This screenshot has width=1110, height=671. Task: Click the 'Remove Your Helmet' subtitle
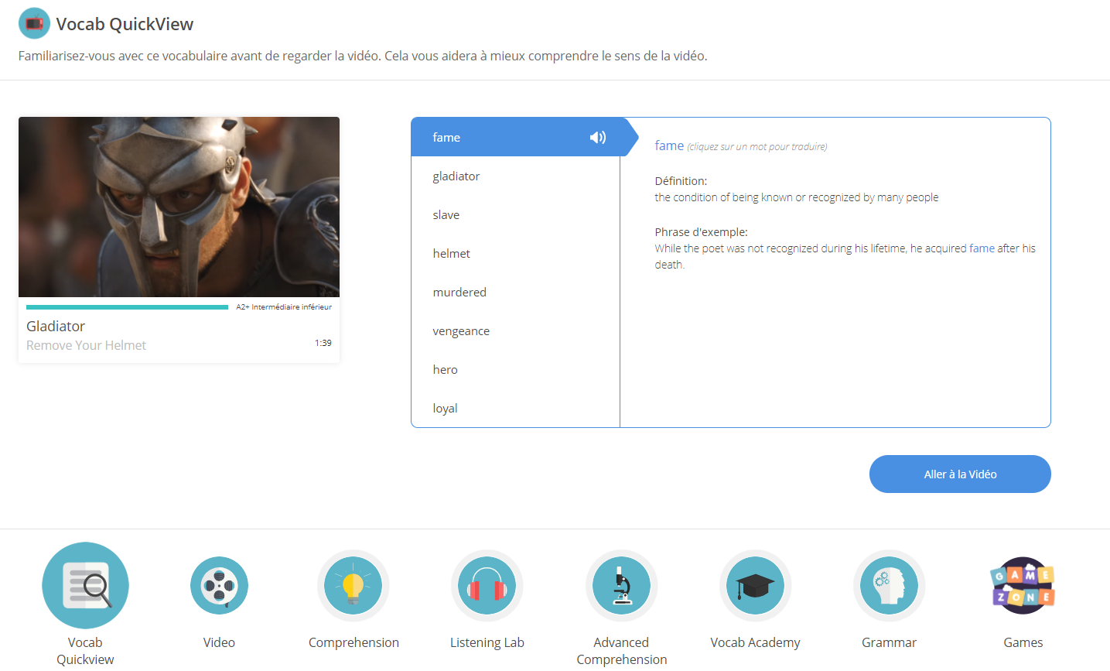tap(86, 345)
